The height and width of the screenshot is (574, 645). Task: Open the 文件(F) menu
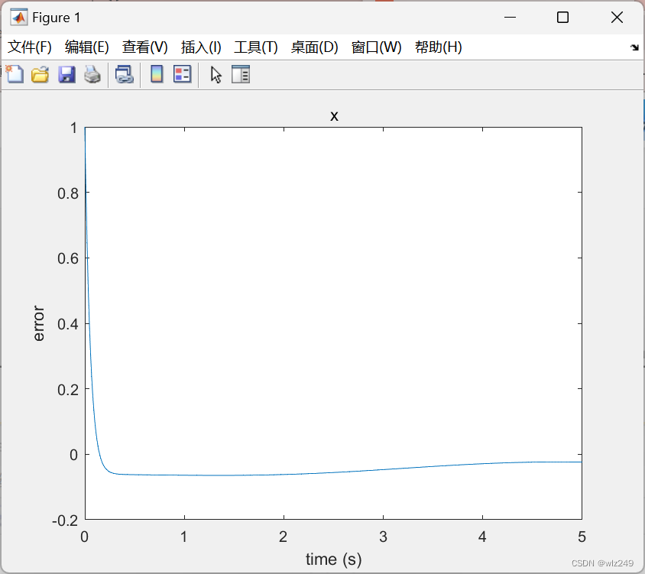tap(30, 47)
